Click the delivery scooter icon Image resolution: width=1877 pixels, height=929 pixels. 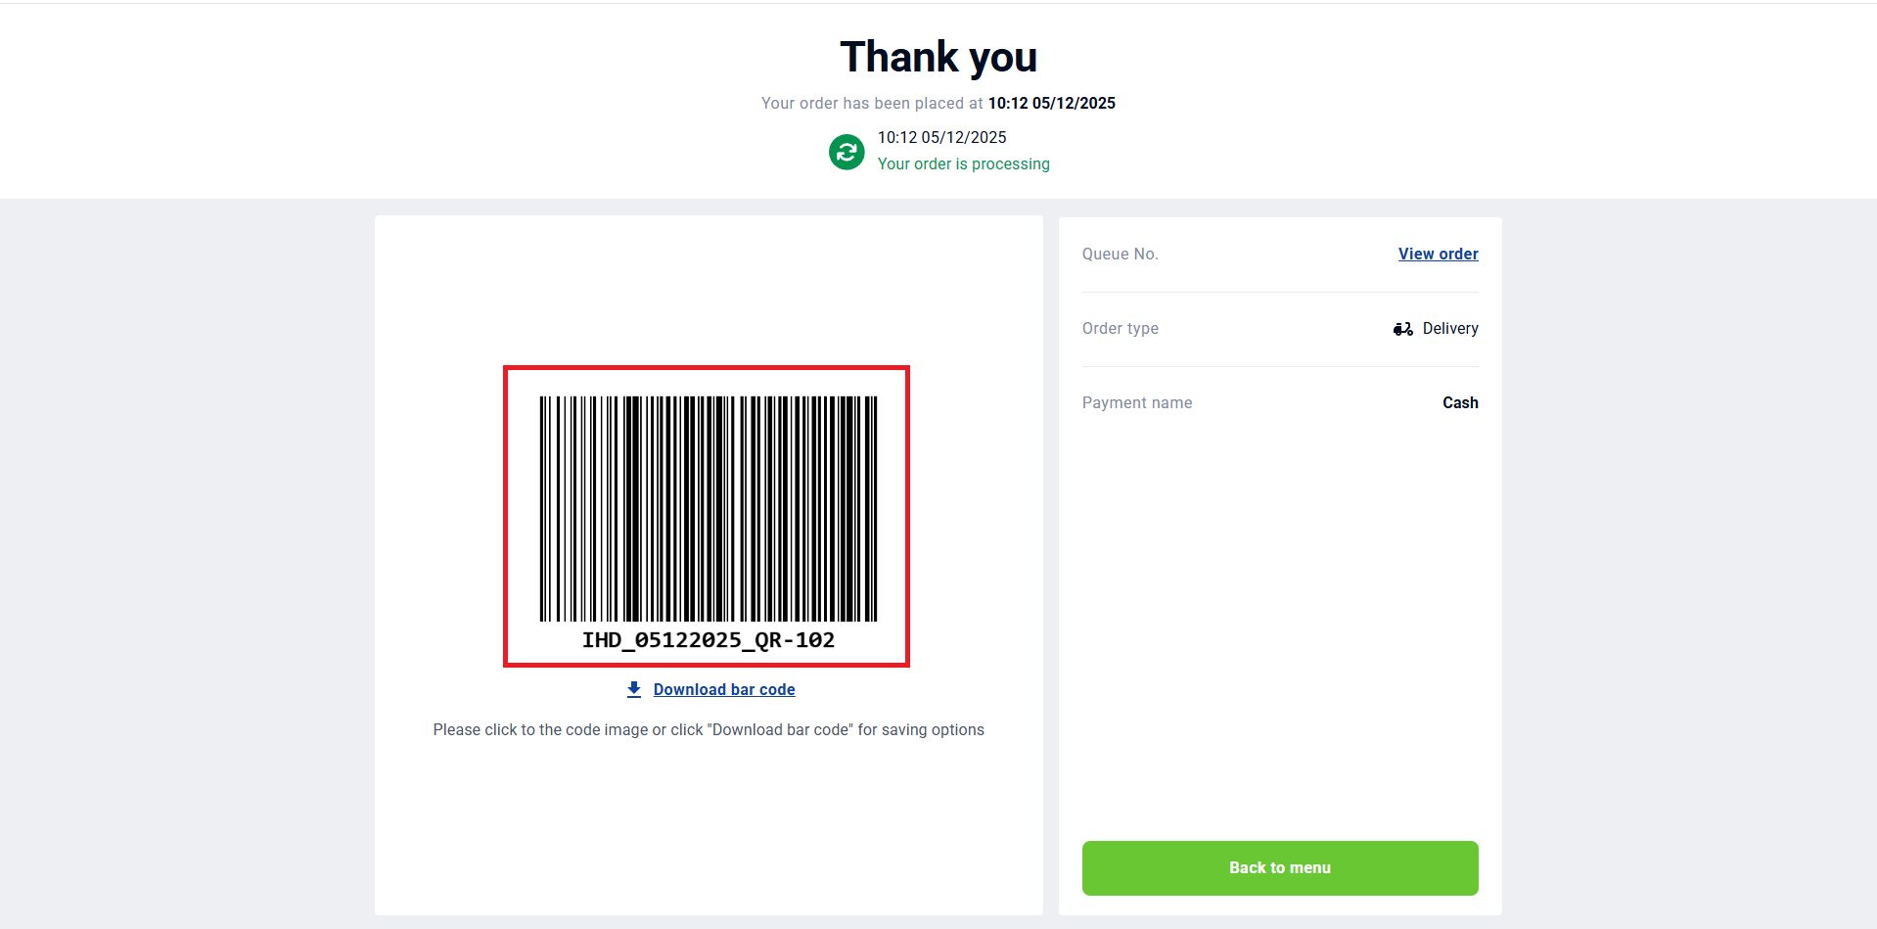tap(1402, 329)
